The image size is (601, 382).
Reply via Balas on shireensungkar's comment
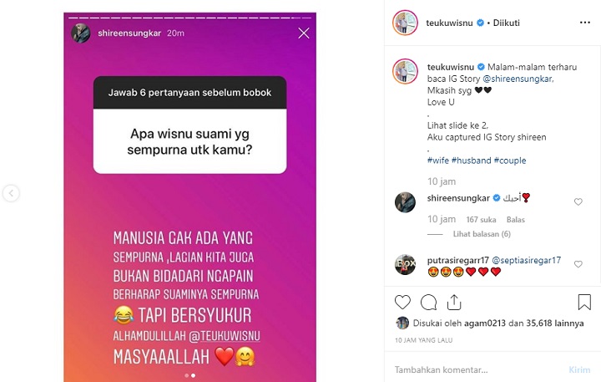click(516, 220)
